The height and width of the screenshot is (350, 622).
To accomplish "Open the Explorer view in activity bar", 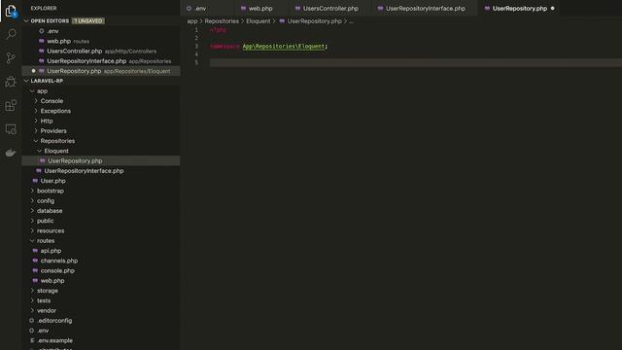I will pyautogui.click(x=11, y=11).
